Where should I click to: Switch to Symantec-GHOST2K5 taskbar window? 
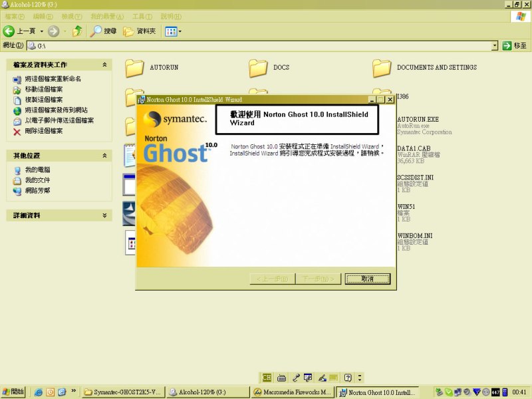pos(124,392)
